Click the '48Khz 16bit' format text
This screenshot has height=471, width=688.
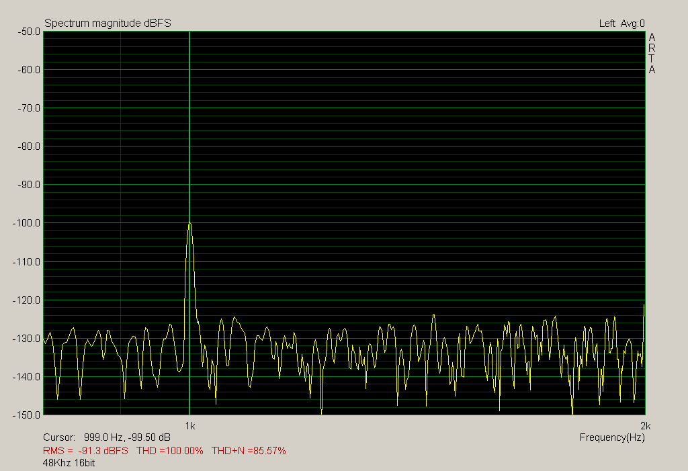[69, 463]
